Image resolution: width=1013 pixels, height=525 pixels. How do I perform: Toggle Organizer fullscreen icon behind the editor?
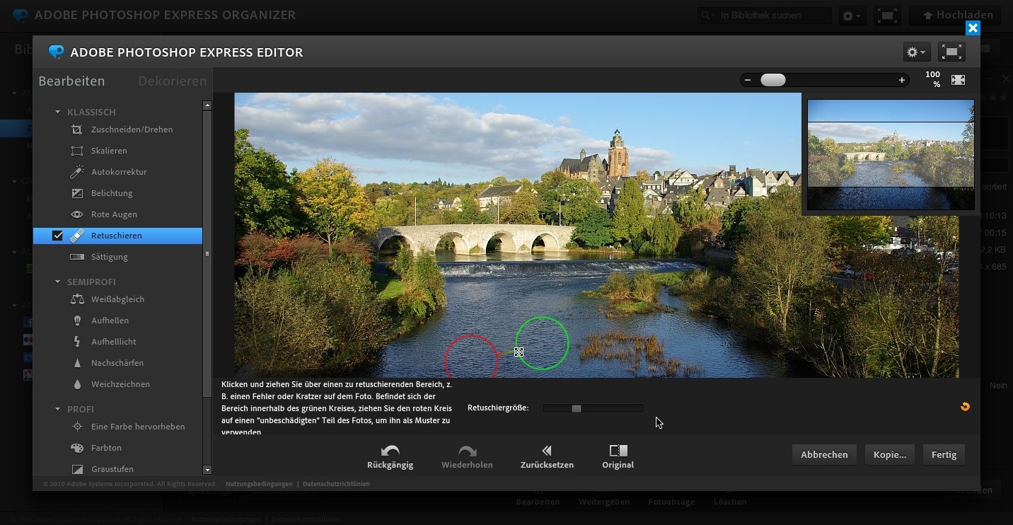[x=887, y=15]
